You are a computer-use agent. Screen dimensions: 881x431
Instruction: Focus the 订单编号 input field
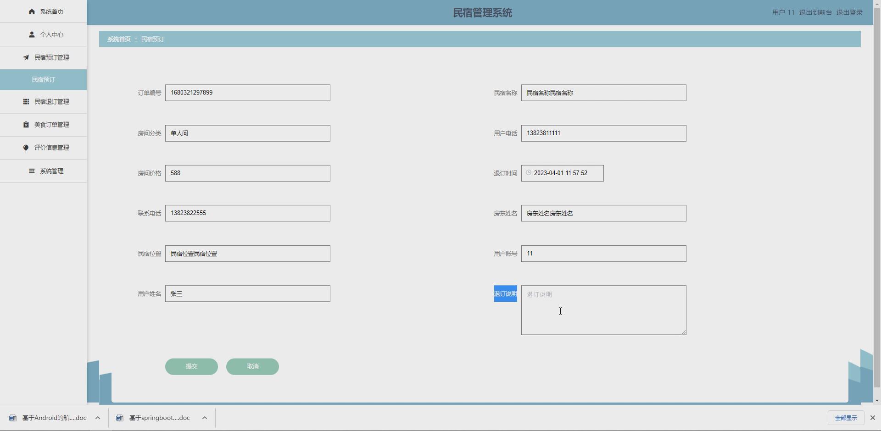(247, 93)
